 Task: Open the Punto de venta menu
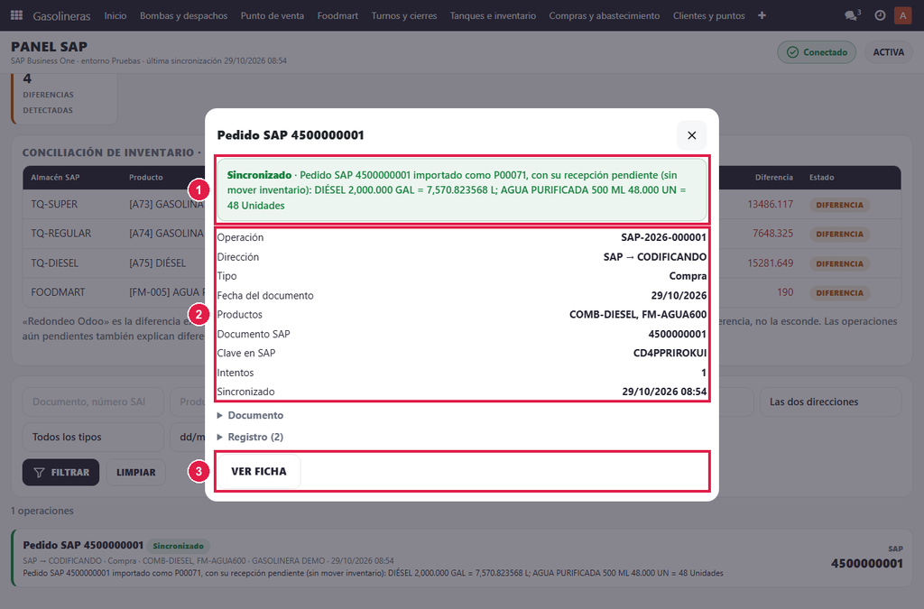(x=273, y=15)
